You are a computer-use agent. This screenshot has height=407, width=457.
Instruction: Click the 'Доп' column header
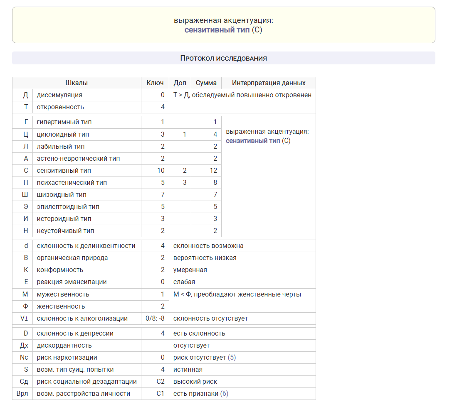click(180, 83)
